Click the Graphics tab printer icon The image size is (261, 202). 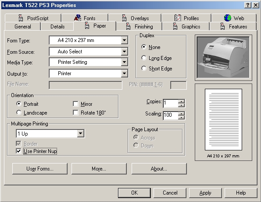tap(175, 26)
